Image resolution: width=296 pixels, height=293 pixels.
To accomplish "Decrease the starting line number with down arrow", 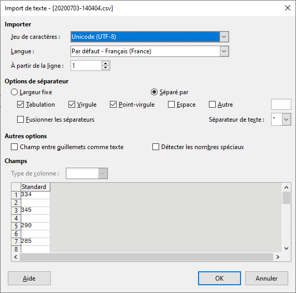I will (105, 68).
